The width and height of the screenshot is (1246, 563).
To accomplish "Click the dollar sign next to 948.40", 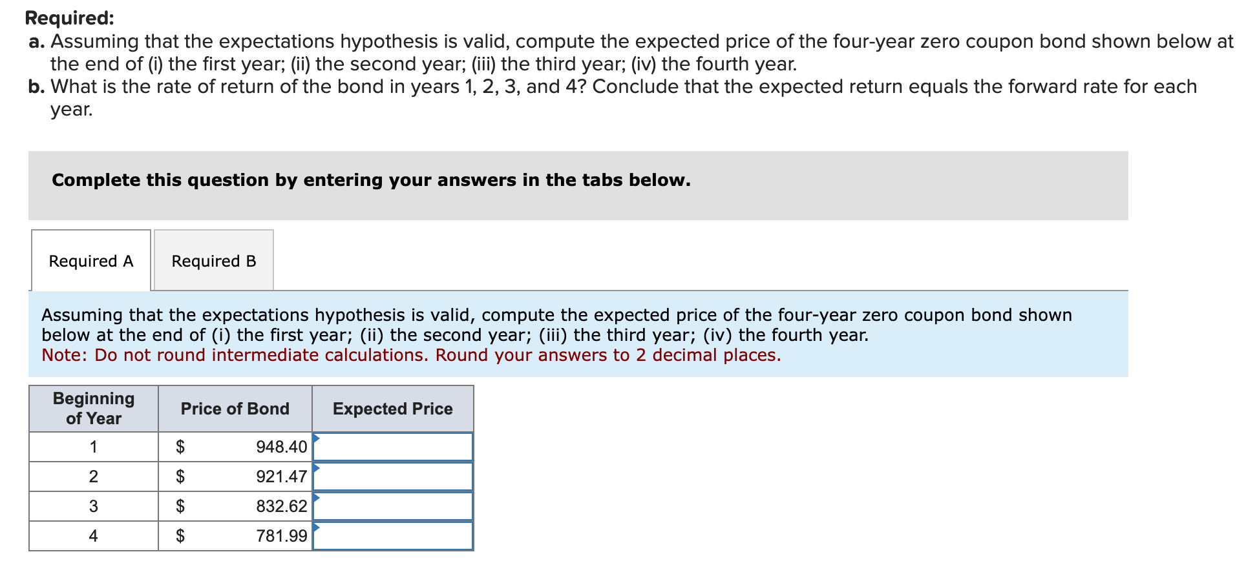I will (x=181, y=447).
